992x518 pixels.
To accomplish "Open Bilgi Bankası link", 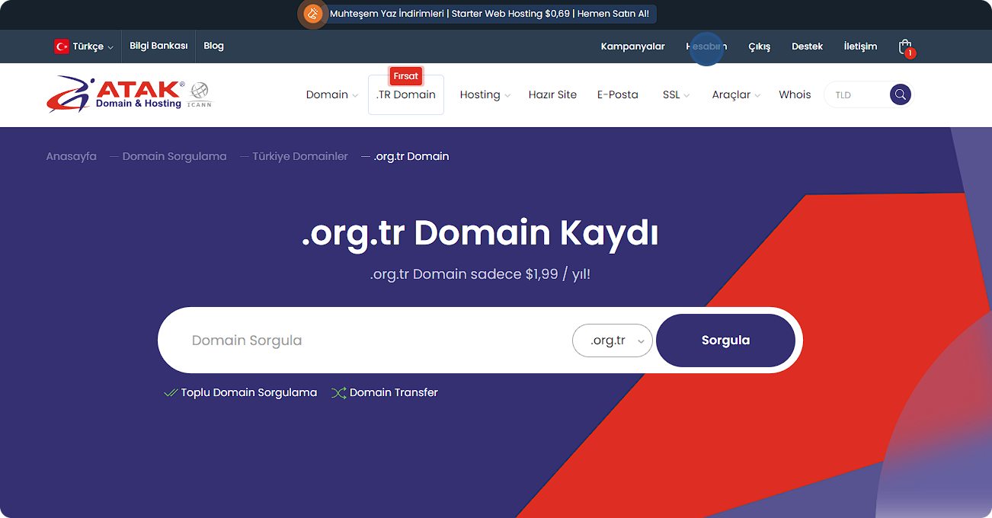I will coord(158,46).
